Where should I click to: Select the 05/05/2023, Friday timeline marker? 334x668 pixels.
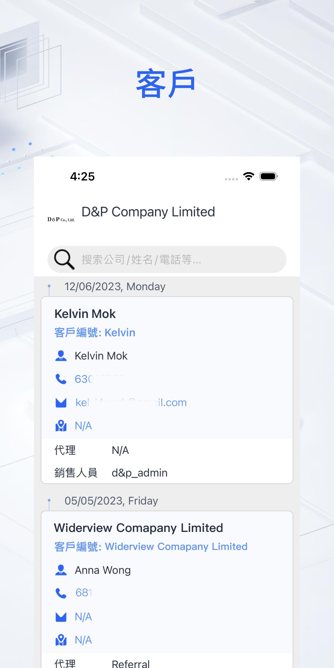pyautogui.click(x=49, y=504)
